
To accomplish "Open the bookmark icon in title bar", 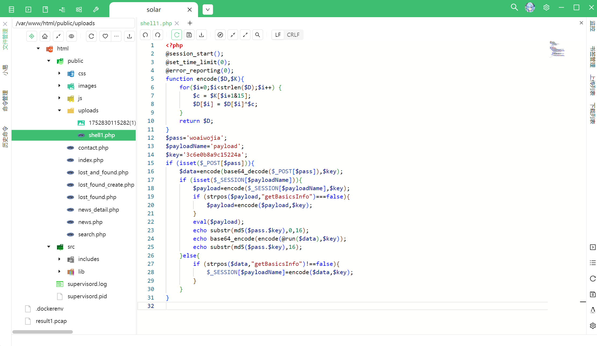I will pos(45,10).
